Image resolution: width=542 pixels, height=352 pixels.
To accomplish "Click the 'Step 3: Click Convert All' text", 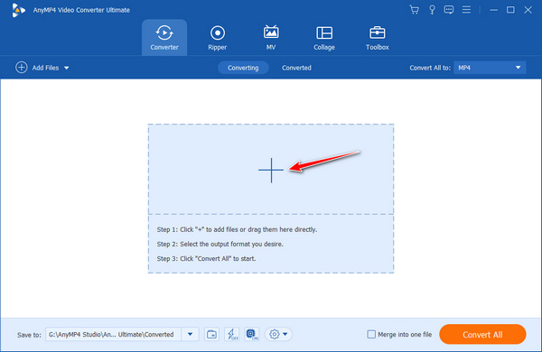I will [x=206, y=258].
